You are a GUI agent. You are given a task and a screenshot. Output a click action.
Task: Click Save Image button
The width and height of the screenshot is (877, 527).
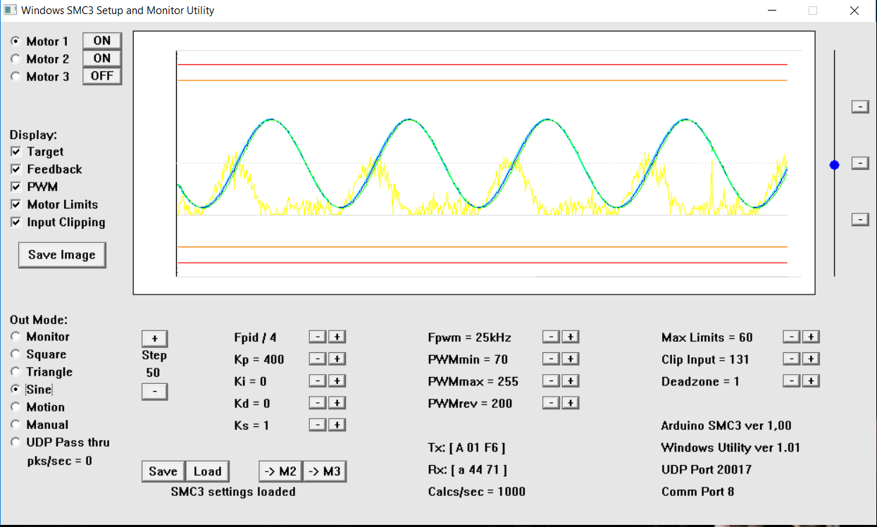pyautogui.click(x=62, y=254)
